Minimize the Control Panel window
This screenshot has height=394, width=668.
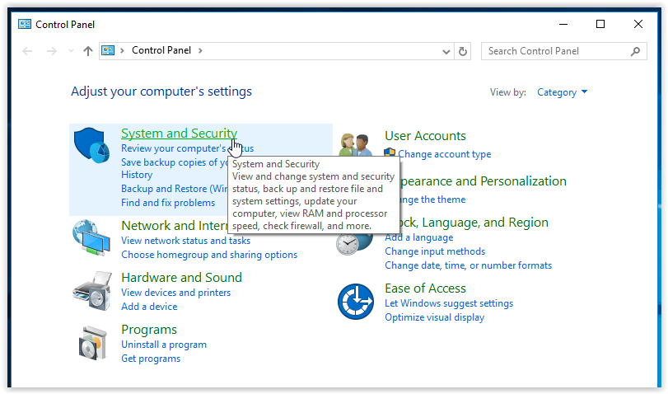[563, 24]
